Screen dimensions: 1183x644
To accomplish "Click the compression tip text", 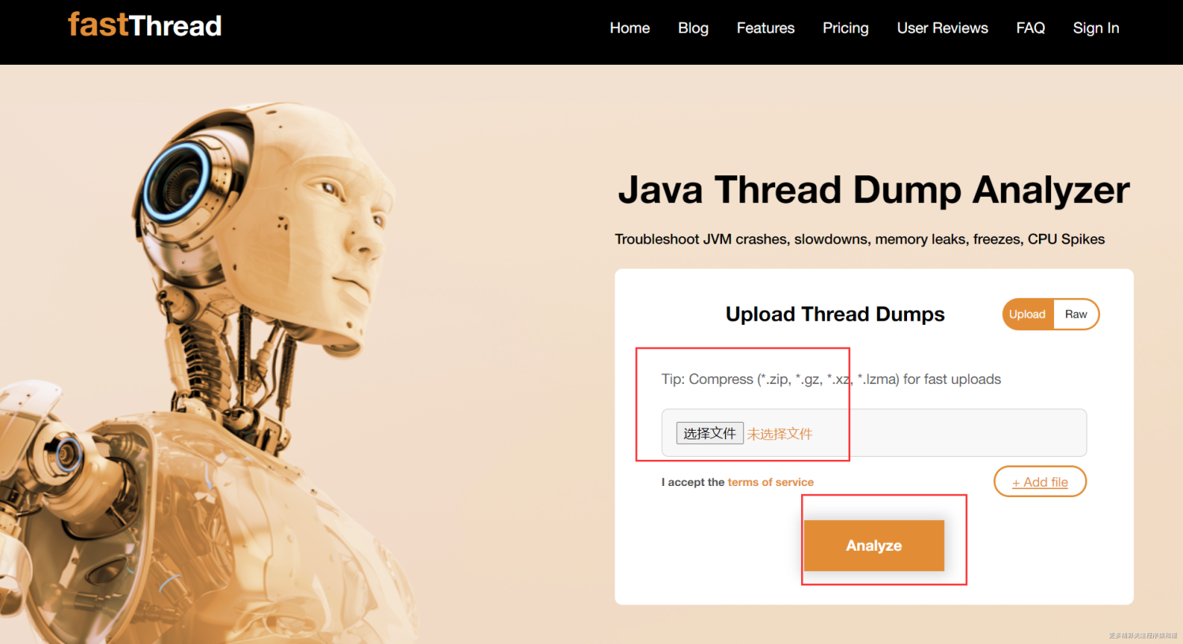I will tap(830, 378).
